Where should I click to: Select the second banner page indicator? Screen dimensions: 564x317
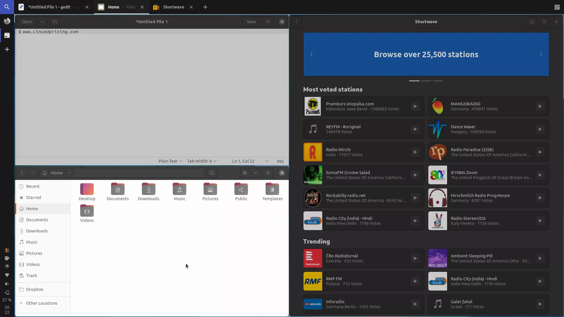tap(426, 81)
